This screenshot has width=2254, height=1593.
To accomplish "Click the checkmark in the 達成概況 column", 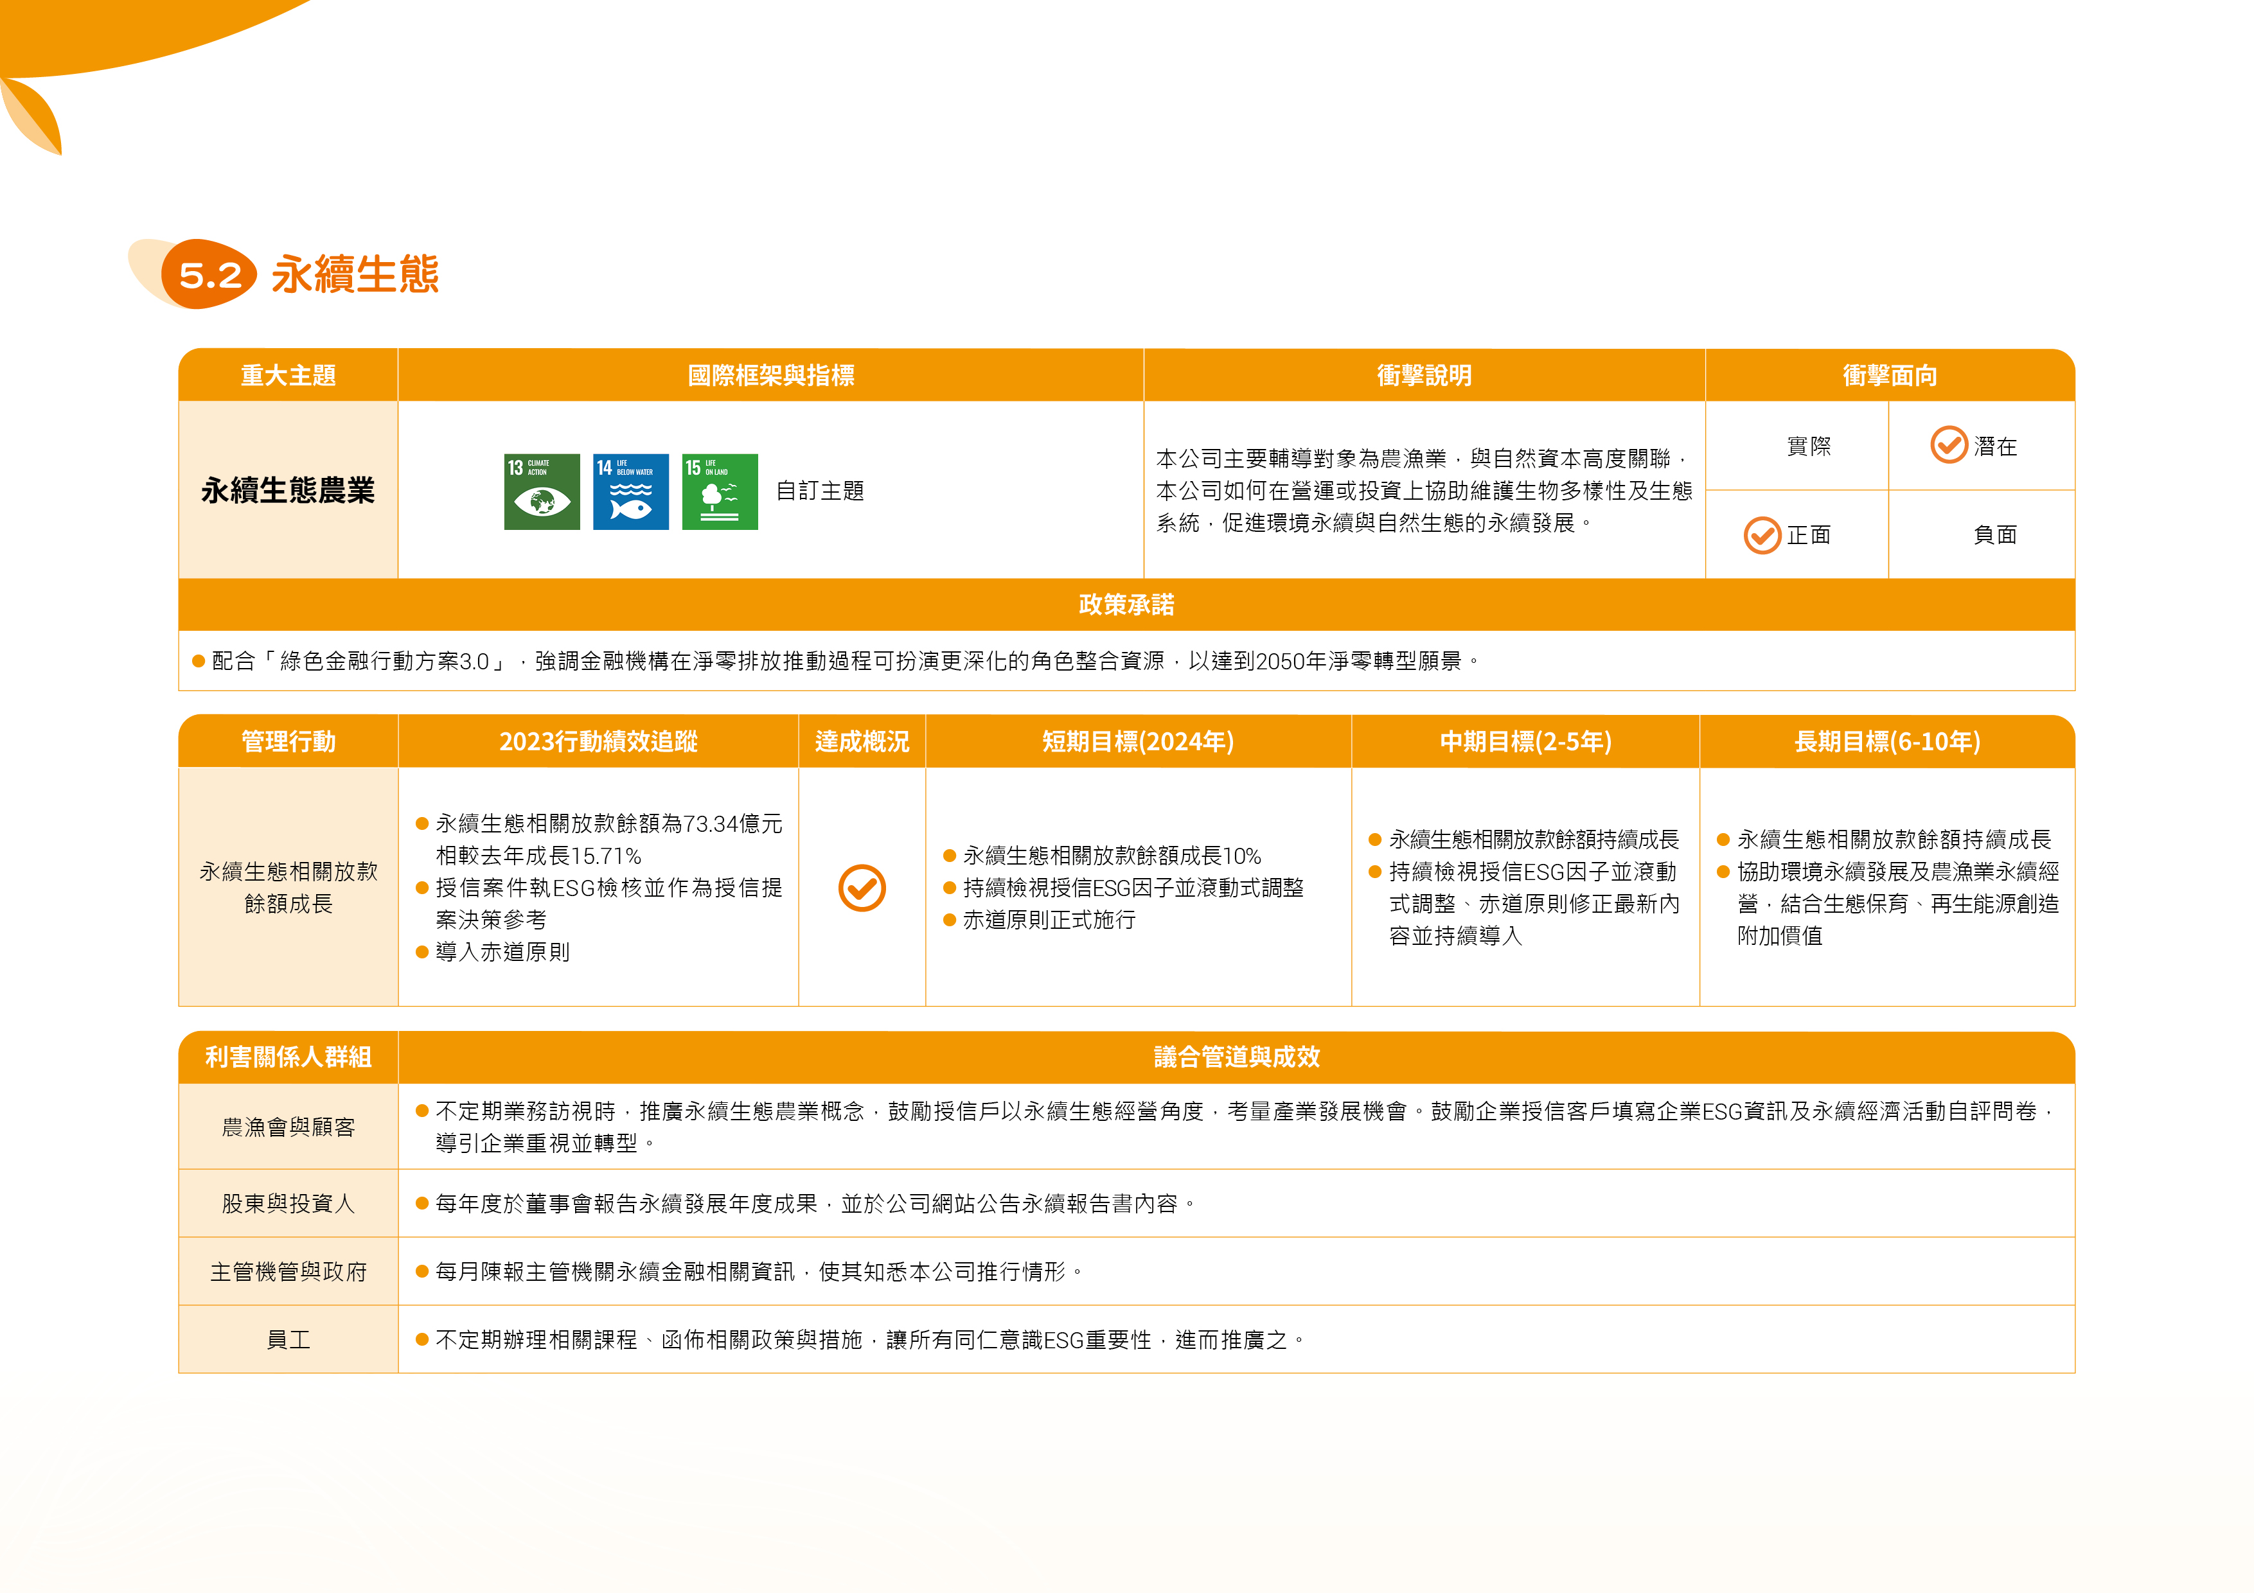I will [862, 887].
